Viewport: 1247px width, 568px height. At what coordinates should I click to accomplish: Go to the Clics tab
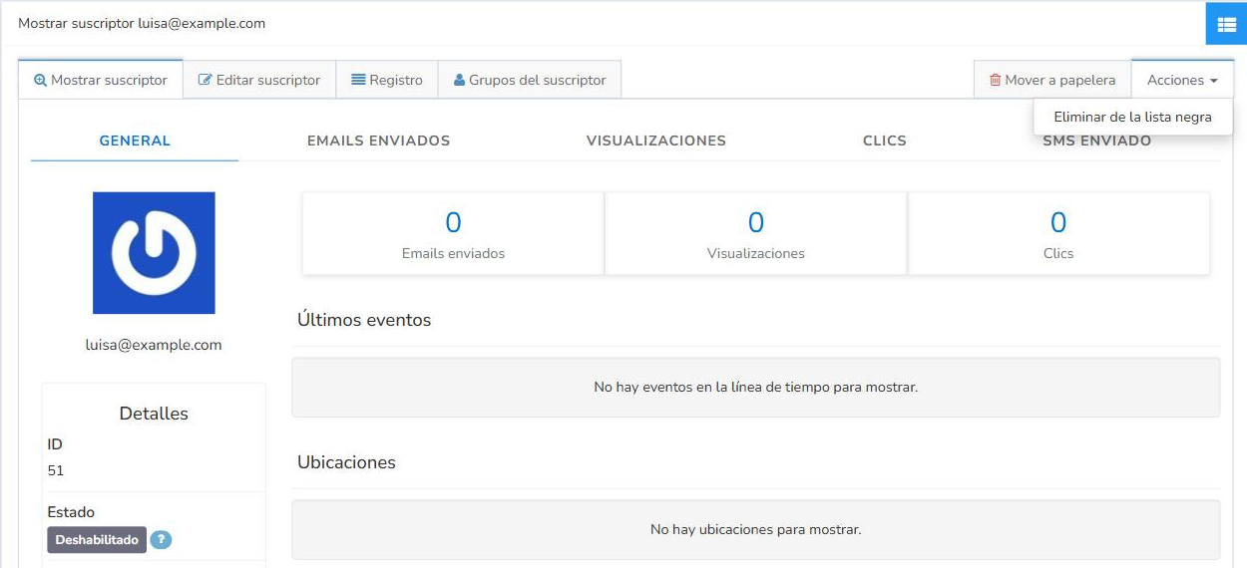(885, 141)
